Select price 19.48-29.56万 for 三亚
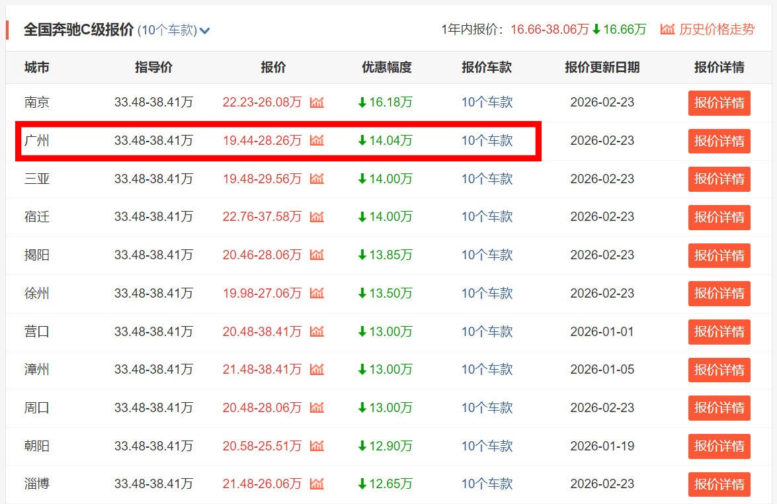The width and height of the screenshot is (777, 504). (262, 179)
